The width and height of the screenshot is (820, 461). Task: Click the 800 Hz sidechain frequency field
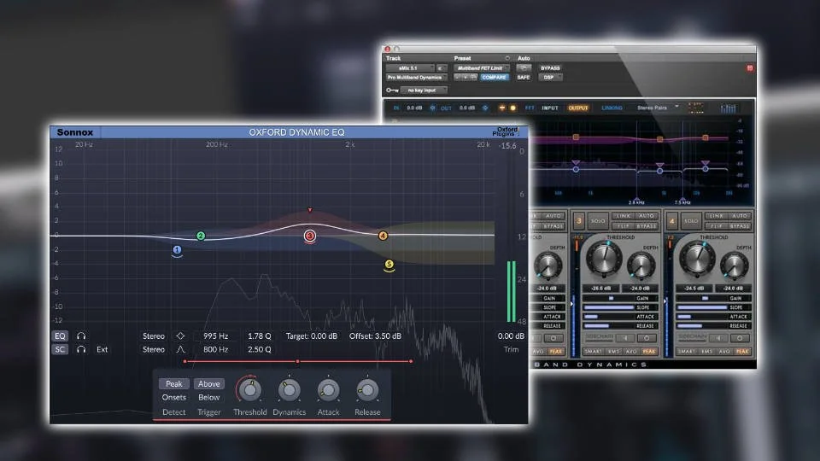point(215,350)
